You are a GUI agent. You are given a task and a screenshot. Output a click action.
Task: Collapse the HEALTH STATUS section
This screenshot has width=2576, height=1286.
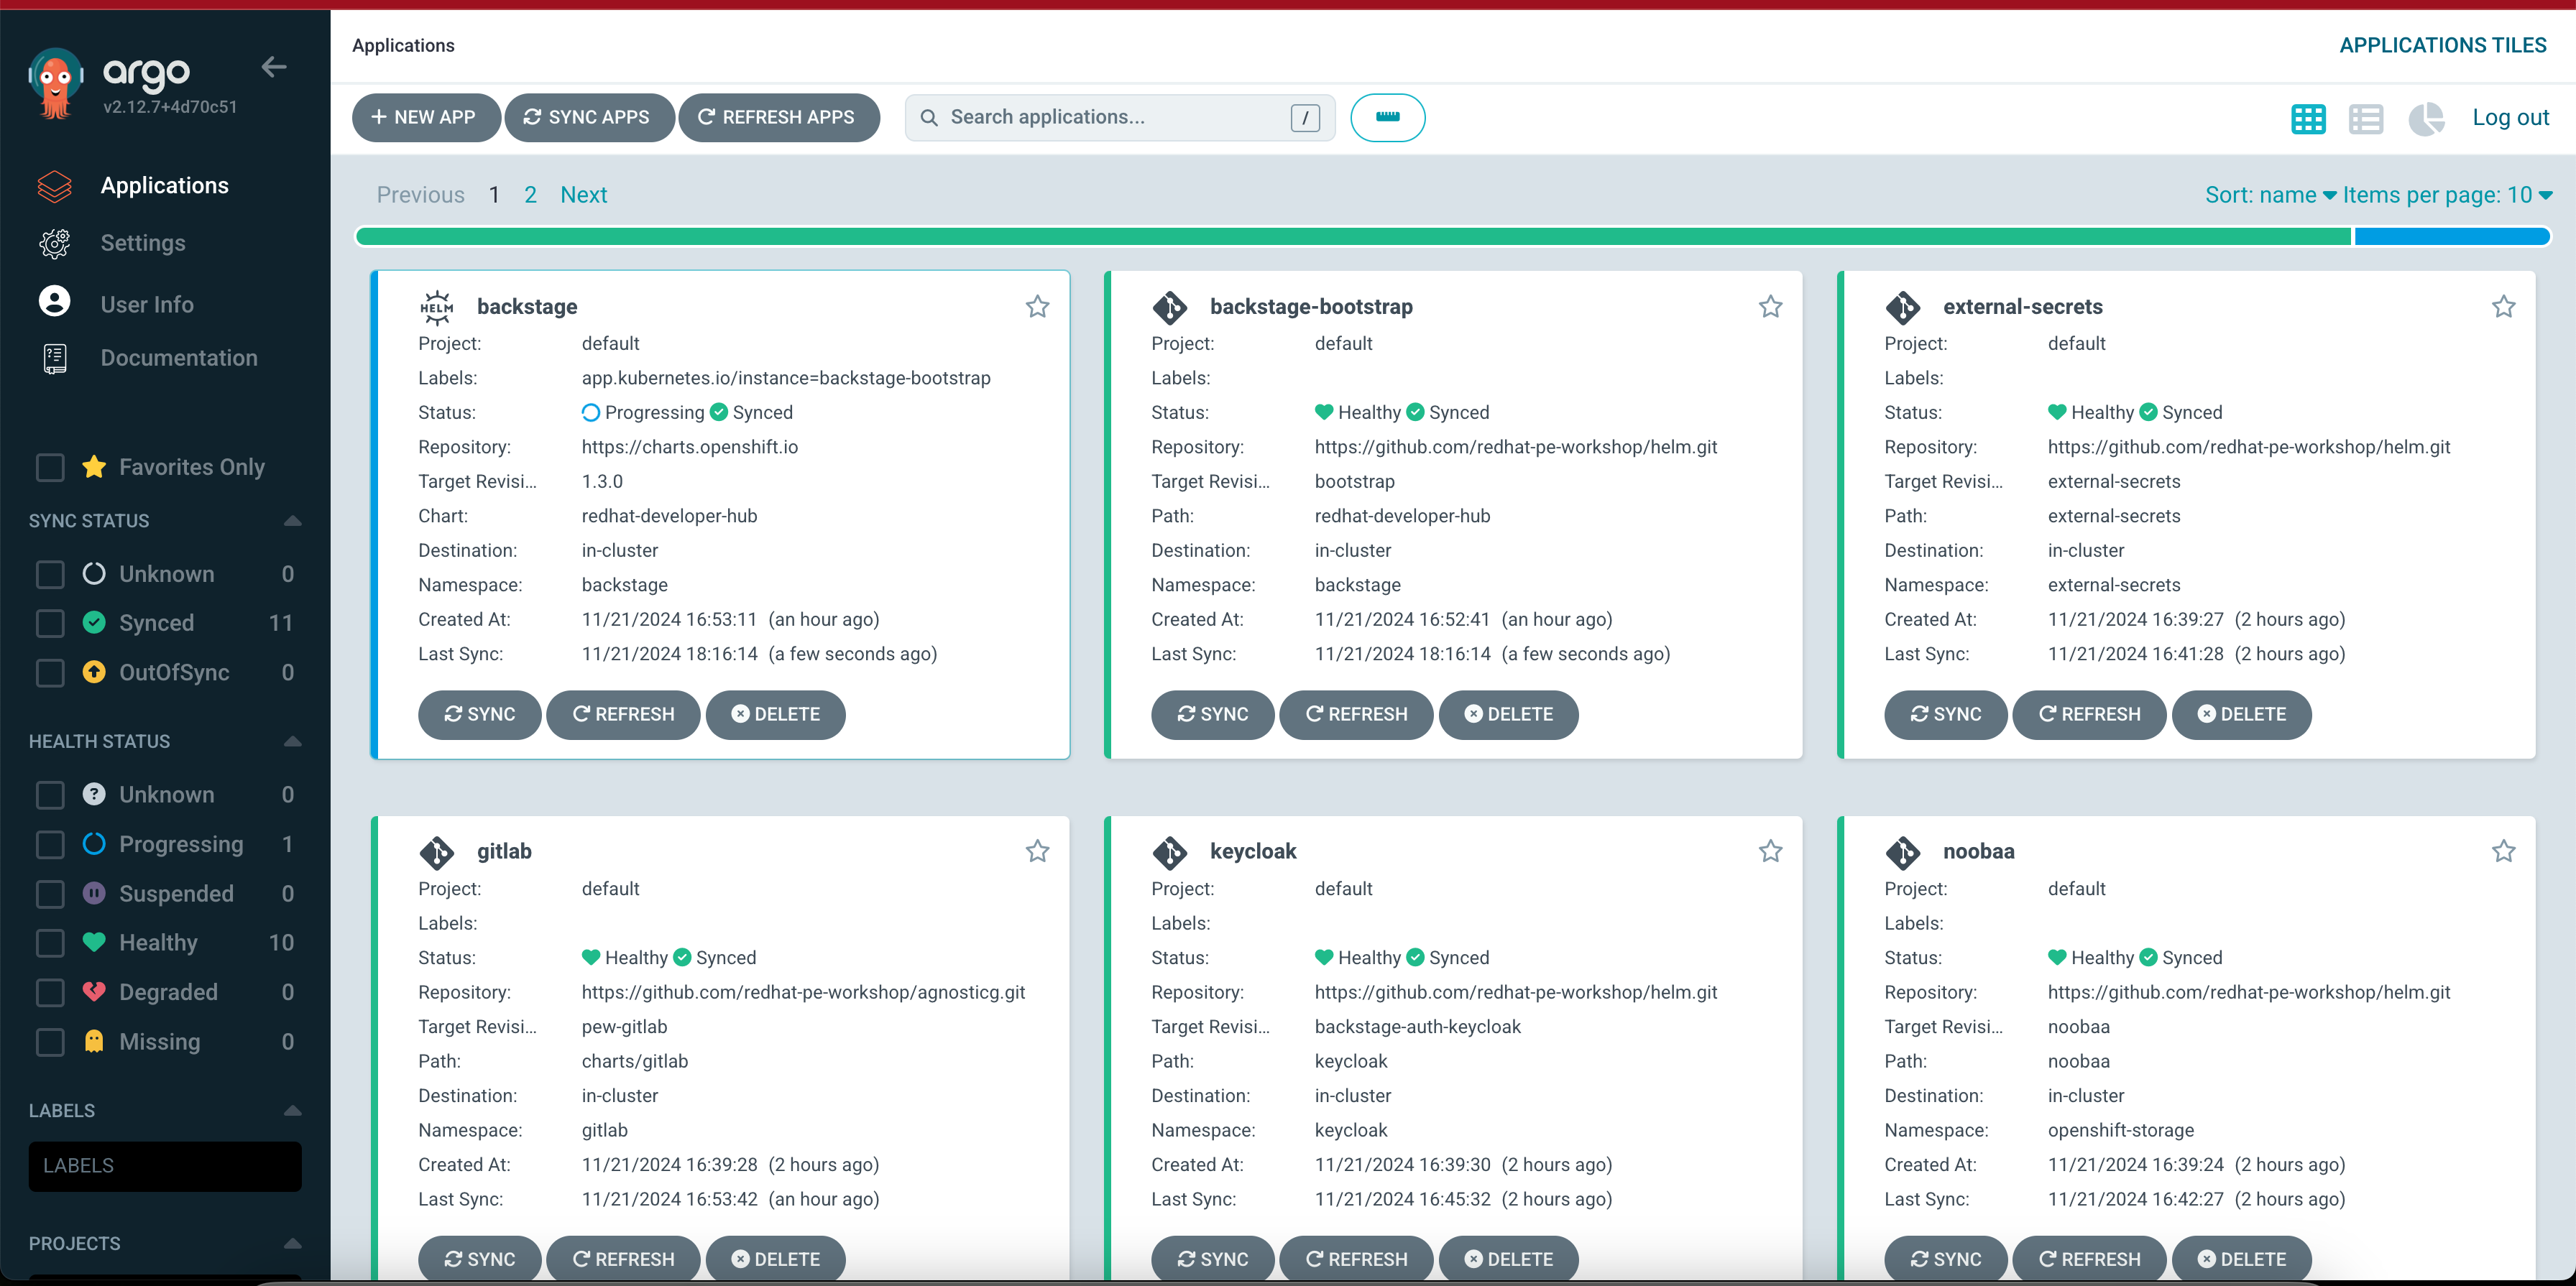pos(292,741)
